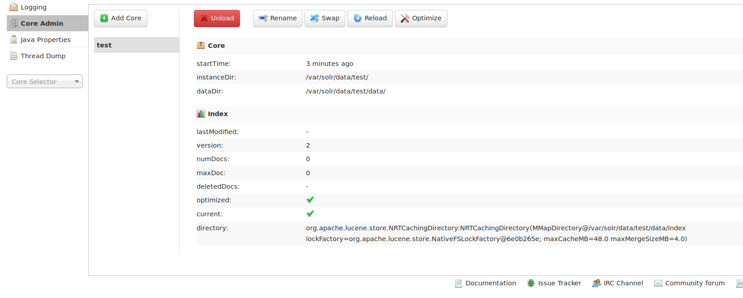743x298 pixels.
Task: Open the Issue Tracker link
Action: pos(560,283)
